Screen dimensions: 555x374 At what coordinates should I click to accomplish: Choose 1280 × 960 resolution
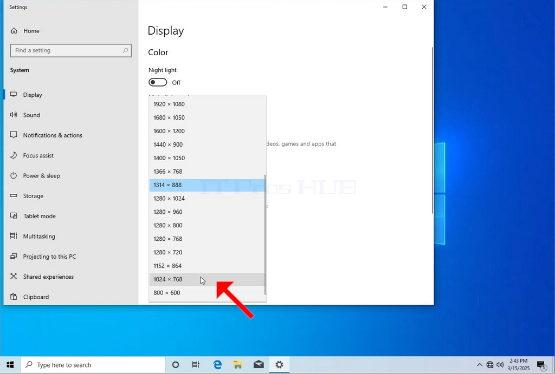(207, 212)
